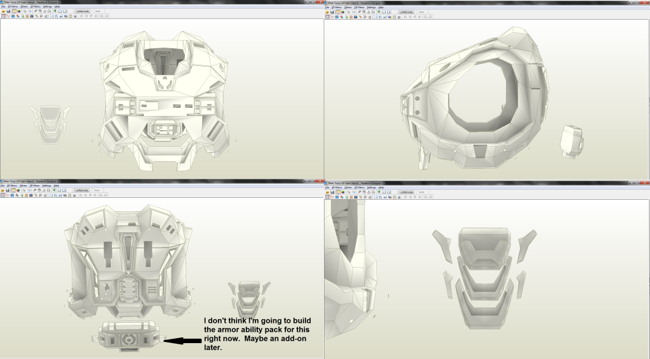The width and height of the screenshot is (650, 359).
Task: Tick the Auto checkbox in top-right window
Action: (x=417, y=11)
